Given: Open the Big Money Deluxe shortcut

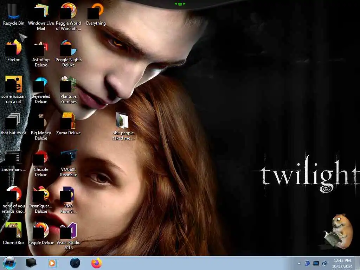Looking at the screenshot, I should 41,127.
